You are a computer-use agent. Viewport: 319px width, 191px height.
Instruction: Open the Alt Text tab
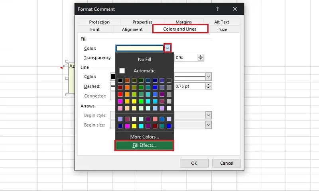[221, 22]
